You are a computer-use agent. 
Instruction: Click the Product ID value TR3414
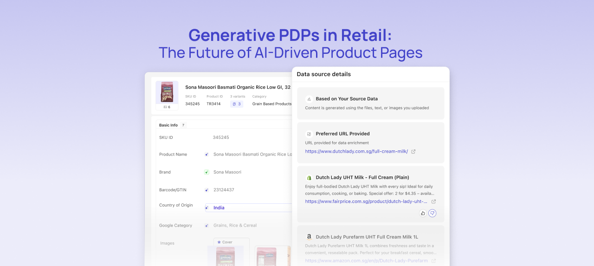click(213, 104)
